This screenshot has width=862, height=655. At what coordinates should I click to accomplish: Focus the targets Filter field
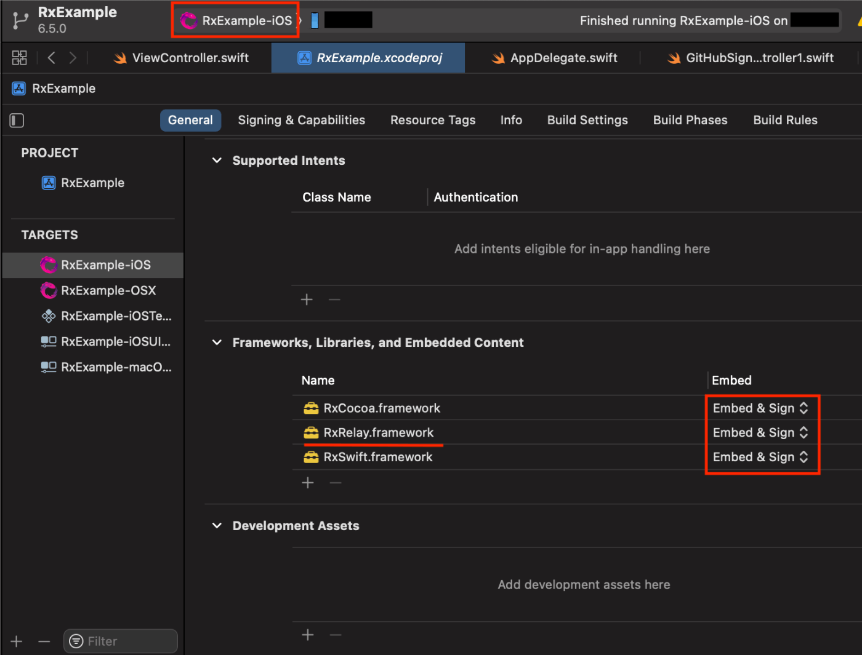tap(121, 641)
